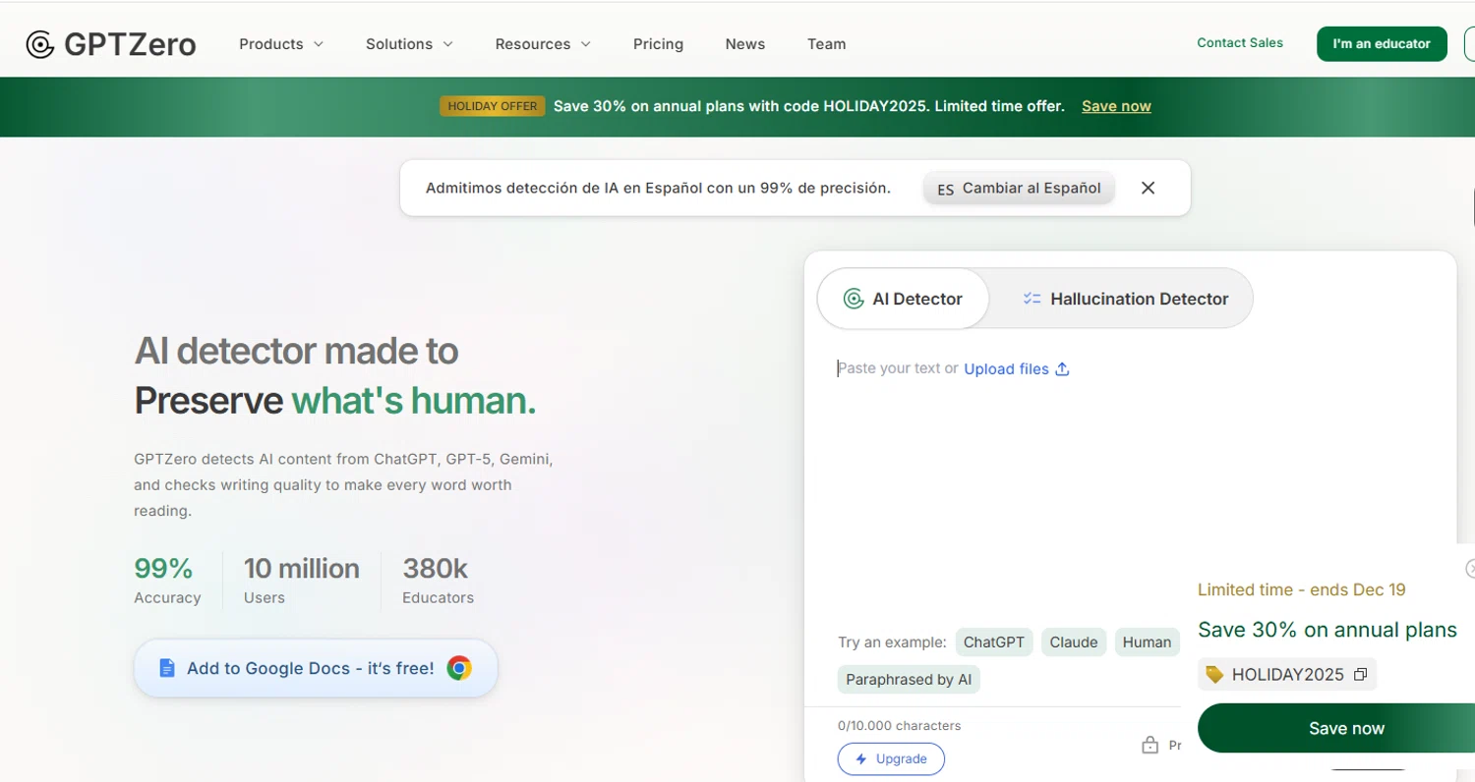Open the Pricing page
1475x782 pixels.
[x=658, y=44]
